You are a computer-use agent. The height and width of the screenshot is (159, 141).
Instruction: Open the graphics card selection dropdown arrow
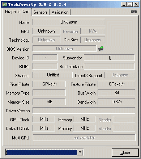(80, 152)
